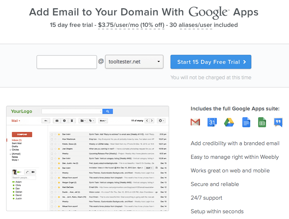This screenshot has width=289, height=219.
Task: Open the Drop box email from Alex Westbrook
Action: coord(109,139)
